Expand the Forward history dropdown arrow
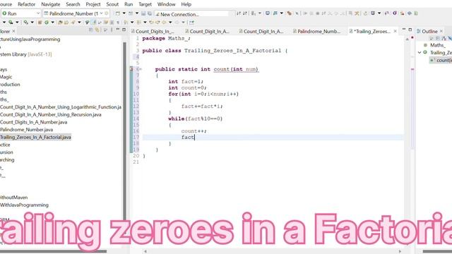The height and width of the screenshot is (254, 452). pyautogui.click(x=183, y=22)
